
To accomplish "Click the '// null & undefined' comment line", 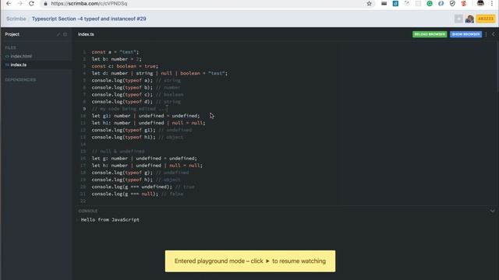I will coord(118,152).
